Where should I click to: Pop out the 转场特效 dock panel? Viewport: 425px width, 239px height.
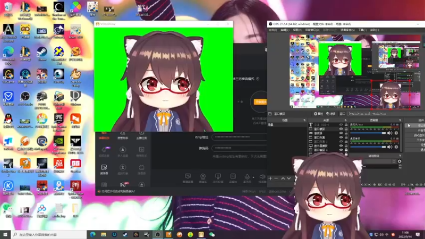click(400, 156)
